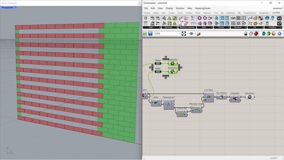
Task: Open the Perspective viewport dropdown arrow
Action: click(x=16, y=8)
